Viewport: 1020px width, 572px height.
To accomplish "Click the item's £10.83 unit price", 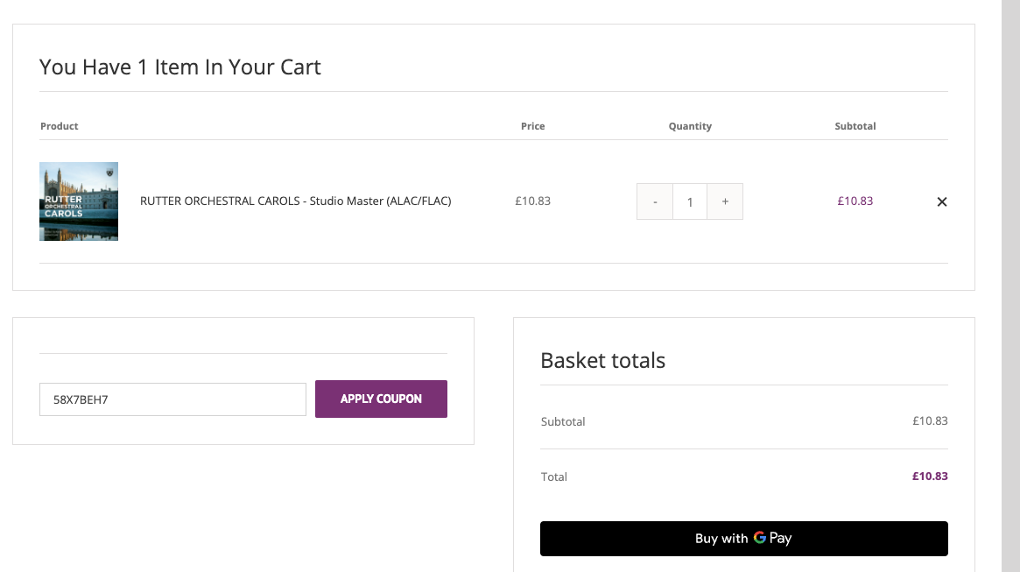I will pos(532,201).
